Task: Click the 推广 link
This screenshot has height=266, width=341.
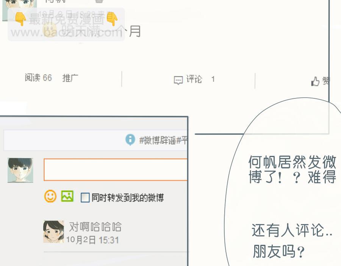Action: pos(70,78)
